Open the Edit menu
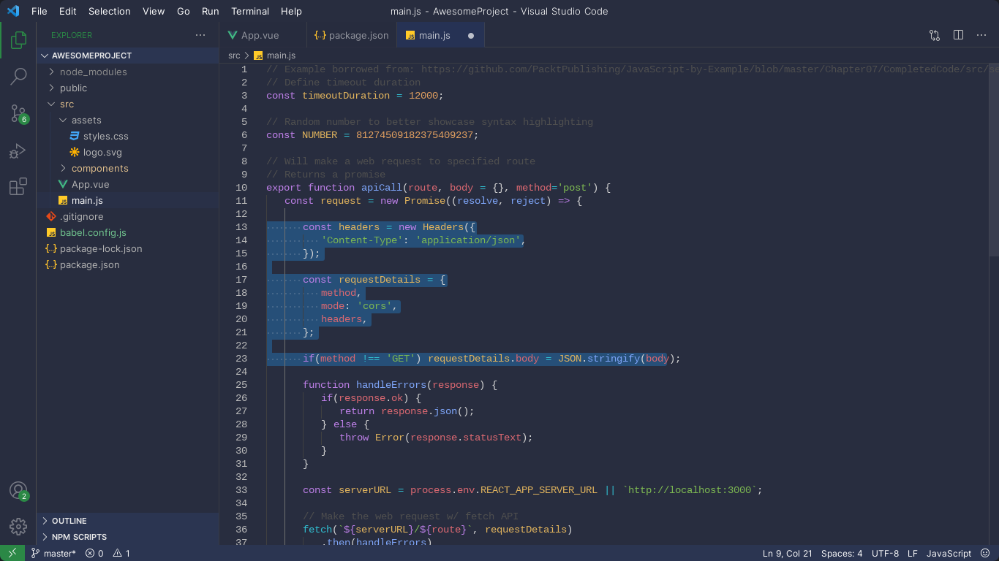 pyautogui.click(x=67, y=11)
